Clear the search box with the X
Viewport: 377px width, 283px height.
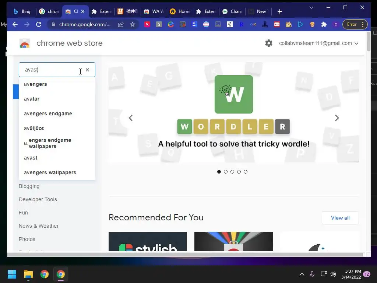[x=88, y=70]
